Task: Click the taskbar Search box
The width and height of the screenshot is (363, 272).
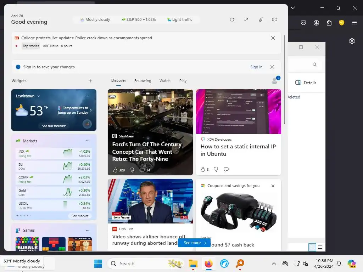Action: (146, 263)
